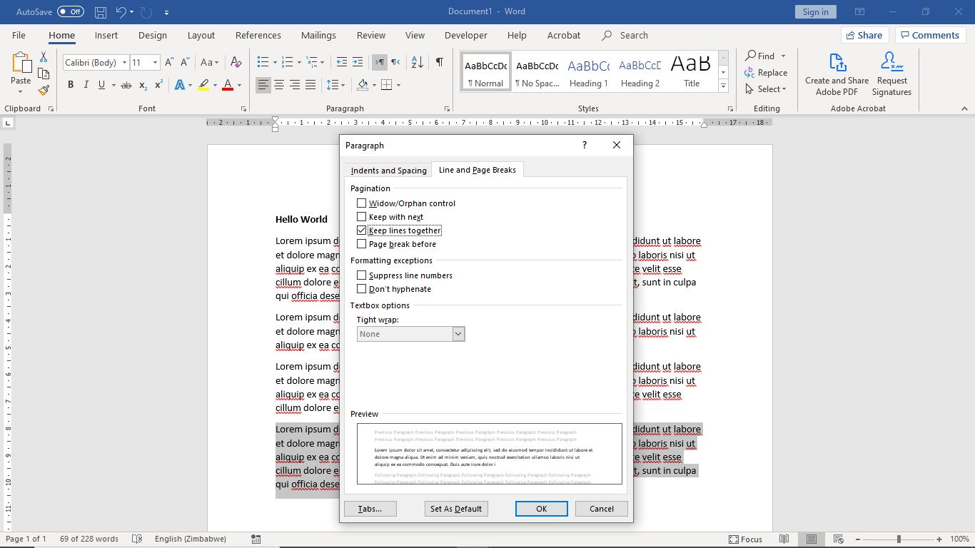975x548 pixels.
Task: Open font size dropdown
Action: pyautogui.click(x=155, y=63)
